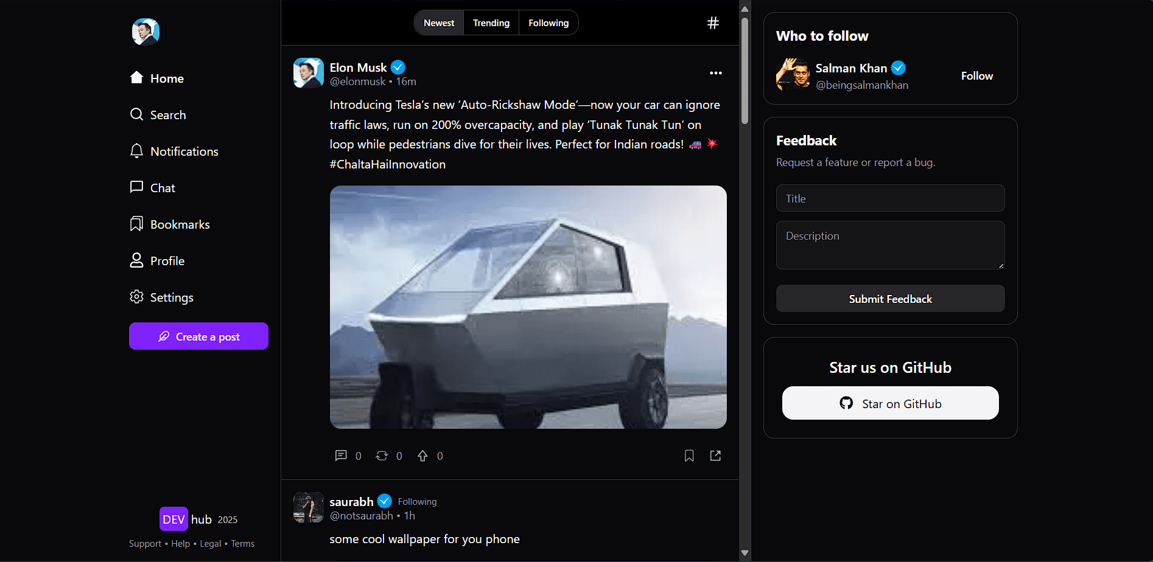The width and height of the screenshot is (1153, 562).
Task: Click the feedback Title input field
Action: (x=889, y=198)
